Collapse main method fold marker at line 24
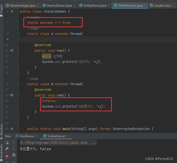The image size is (177, 163). pos(18,129)
